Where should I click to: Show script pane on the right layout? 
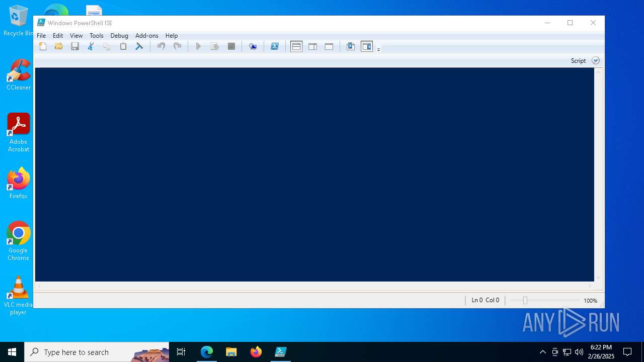coord(312,46)
